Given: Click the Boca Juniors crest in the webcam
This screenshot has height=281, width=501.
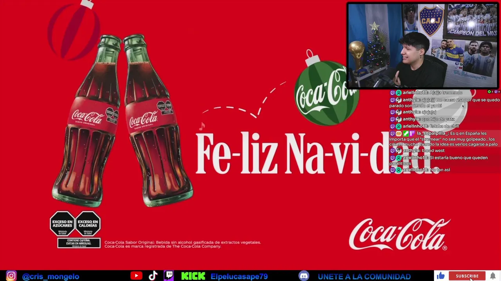Looking at the screenshot, I should pyautogui.click(x=432, y=20).
